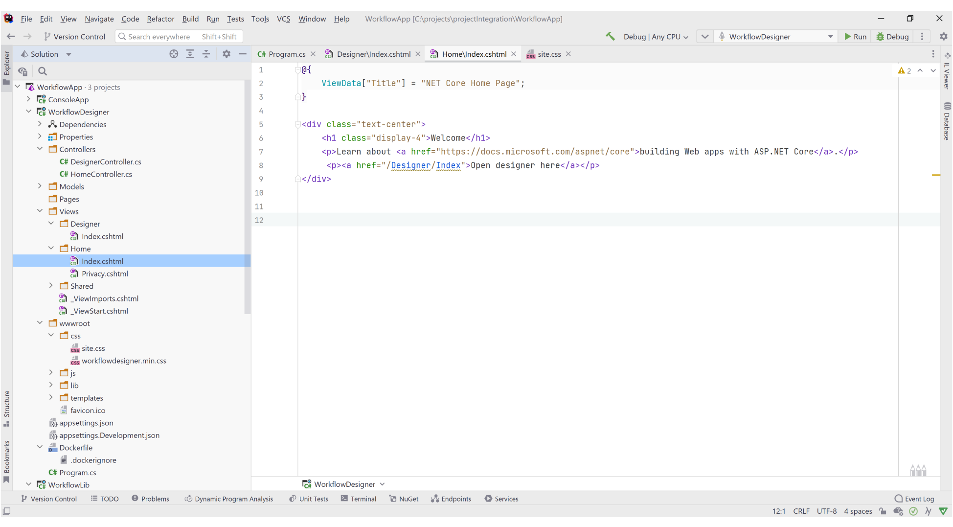
Task: Click Search everywhere field
Action: click(x=179, y=37)
